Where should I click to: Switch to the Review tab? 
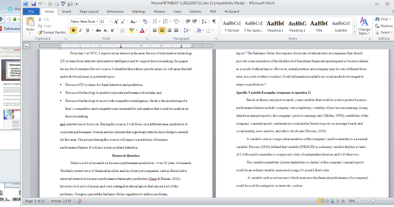tap(160, 11)
